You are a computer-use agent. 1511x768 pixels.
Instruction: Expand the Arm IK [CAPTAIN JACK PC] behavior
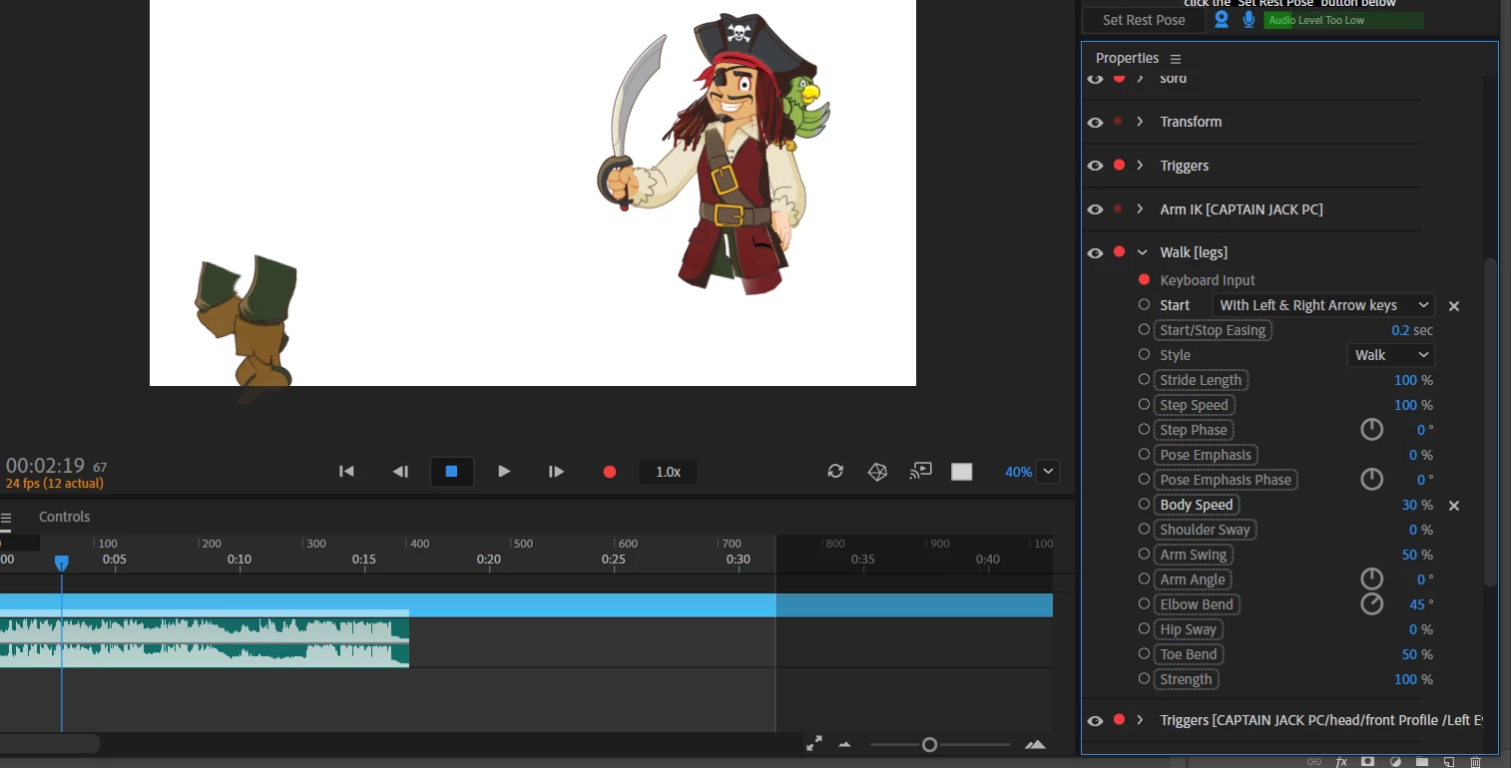click(1140, 209)
